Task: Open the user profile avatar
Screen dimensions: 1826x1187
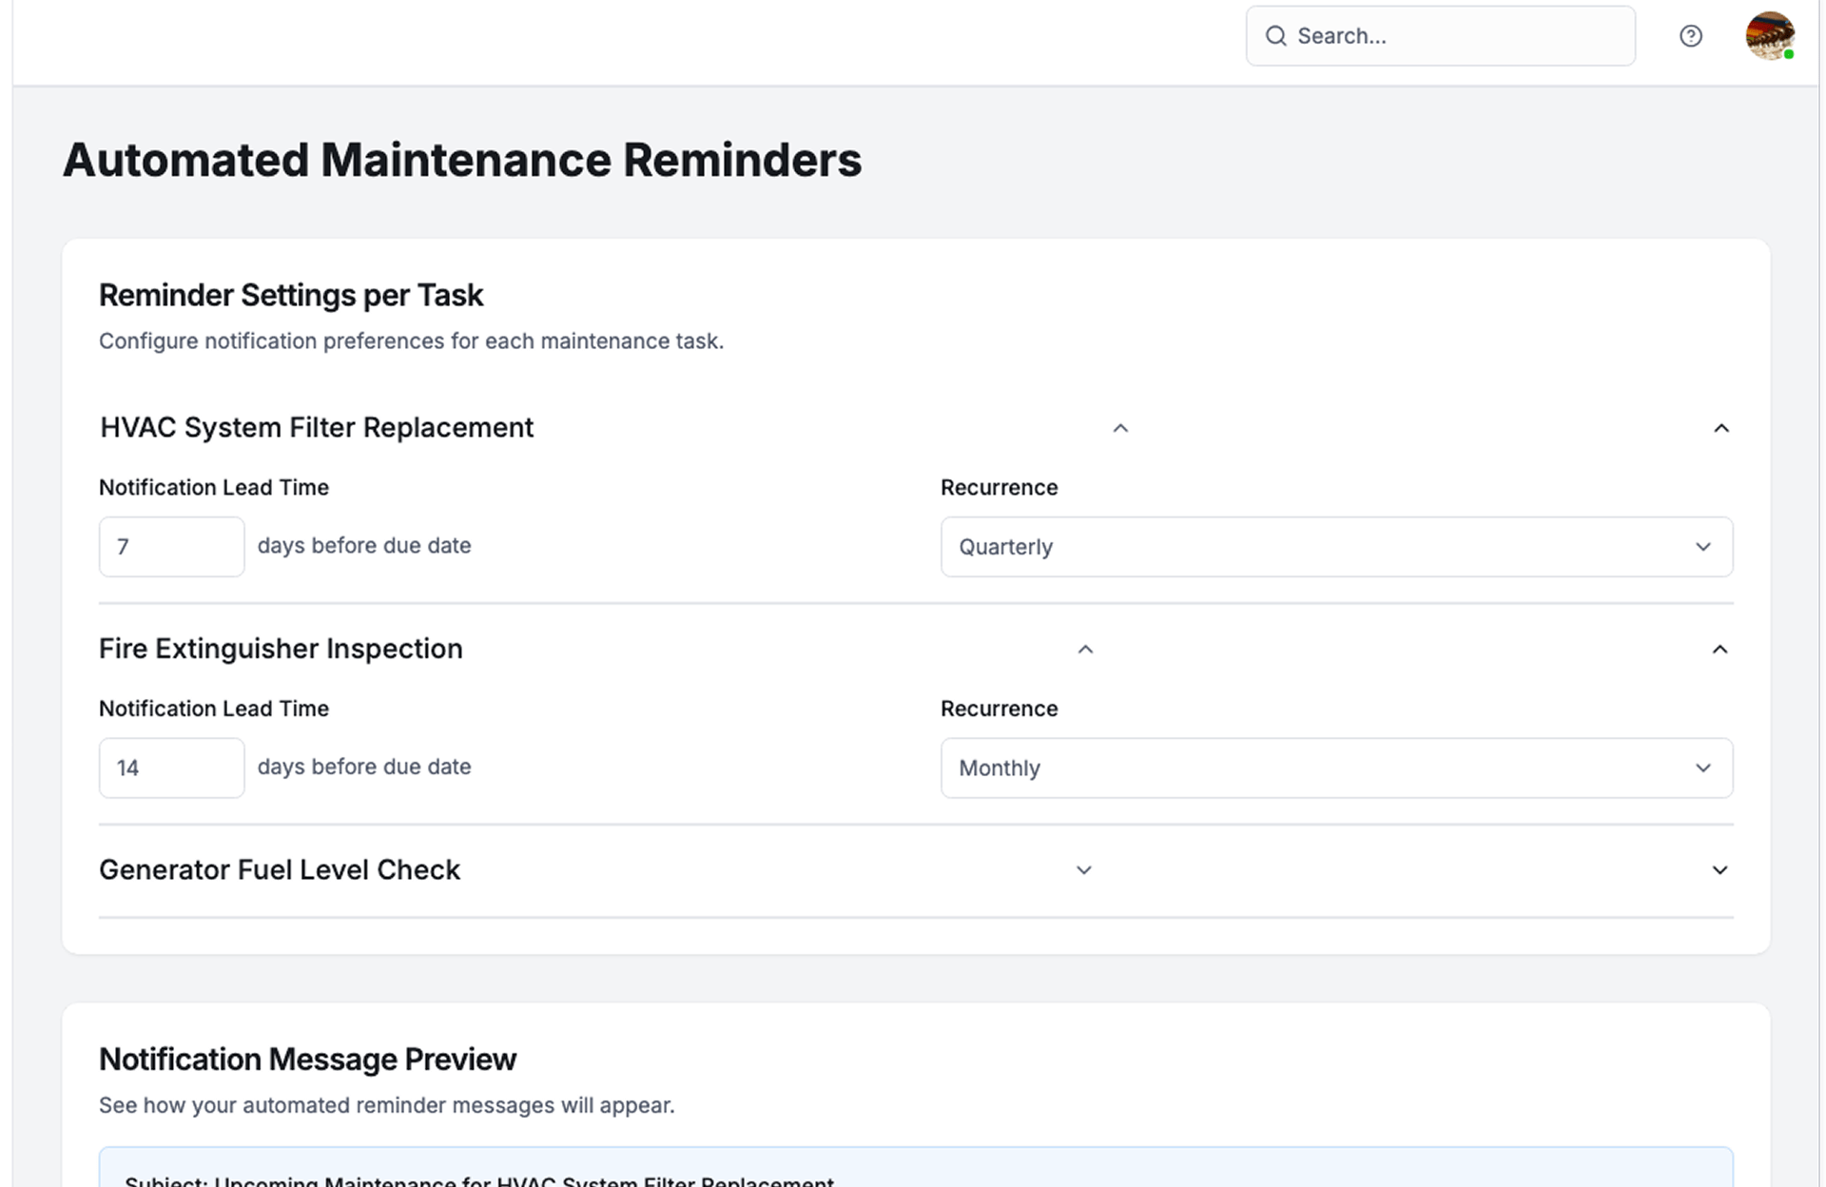Action: point(1769,36)
